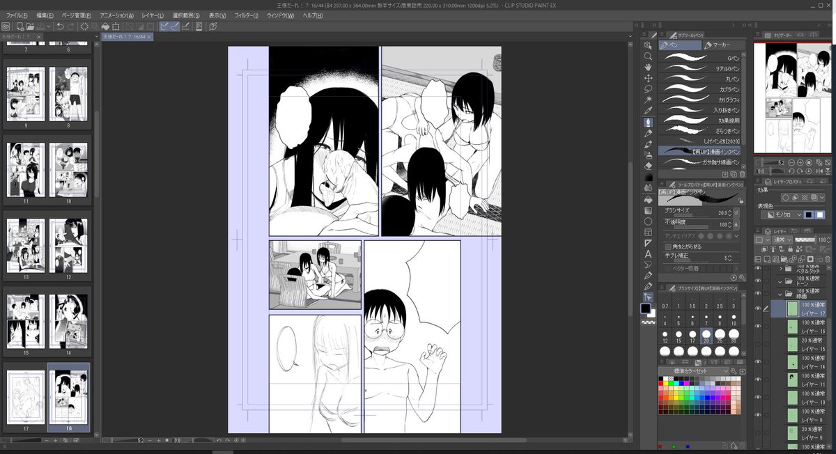Select the Text tool
Image resolution: width=836 pixels, height=454 pixels.
pyautogui.click(x=648, y=254)
